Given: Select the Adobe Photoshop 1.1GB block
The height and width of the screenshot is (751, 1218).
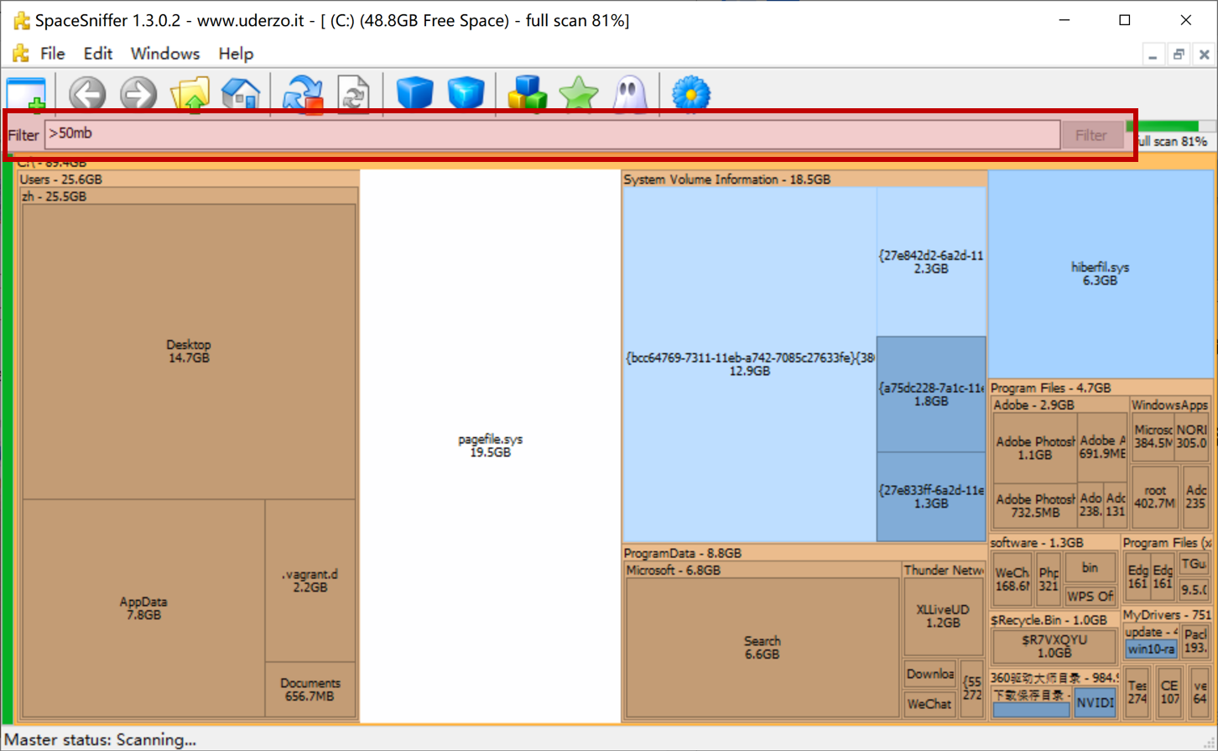Looking at the screenshot, I should (x=1034, y=447).
